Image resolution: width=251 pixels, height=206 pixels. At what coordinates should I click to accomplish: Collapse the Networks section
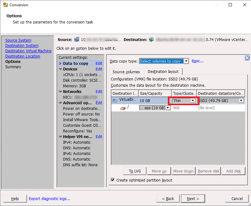[60, 92]
